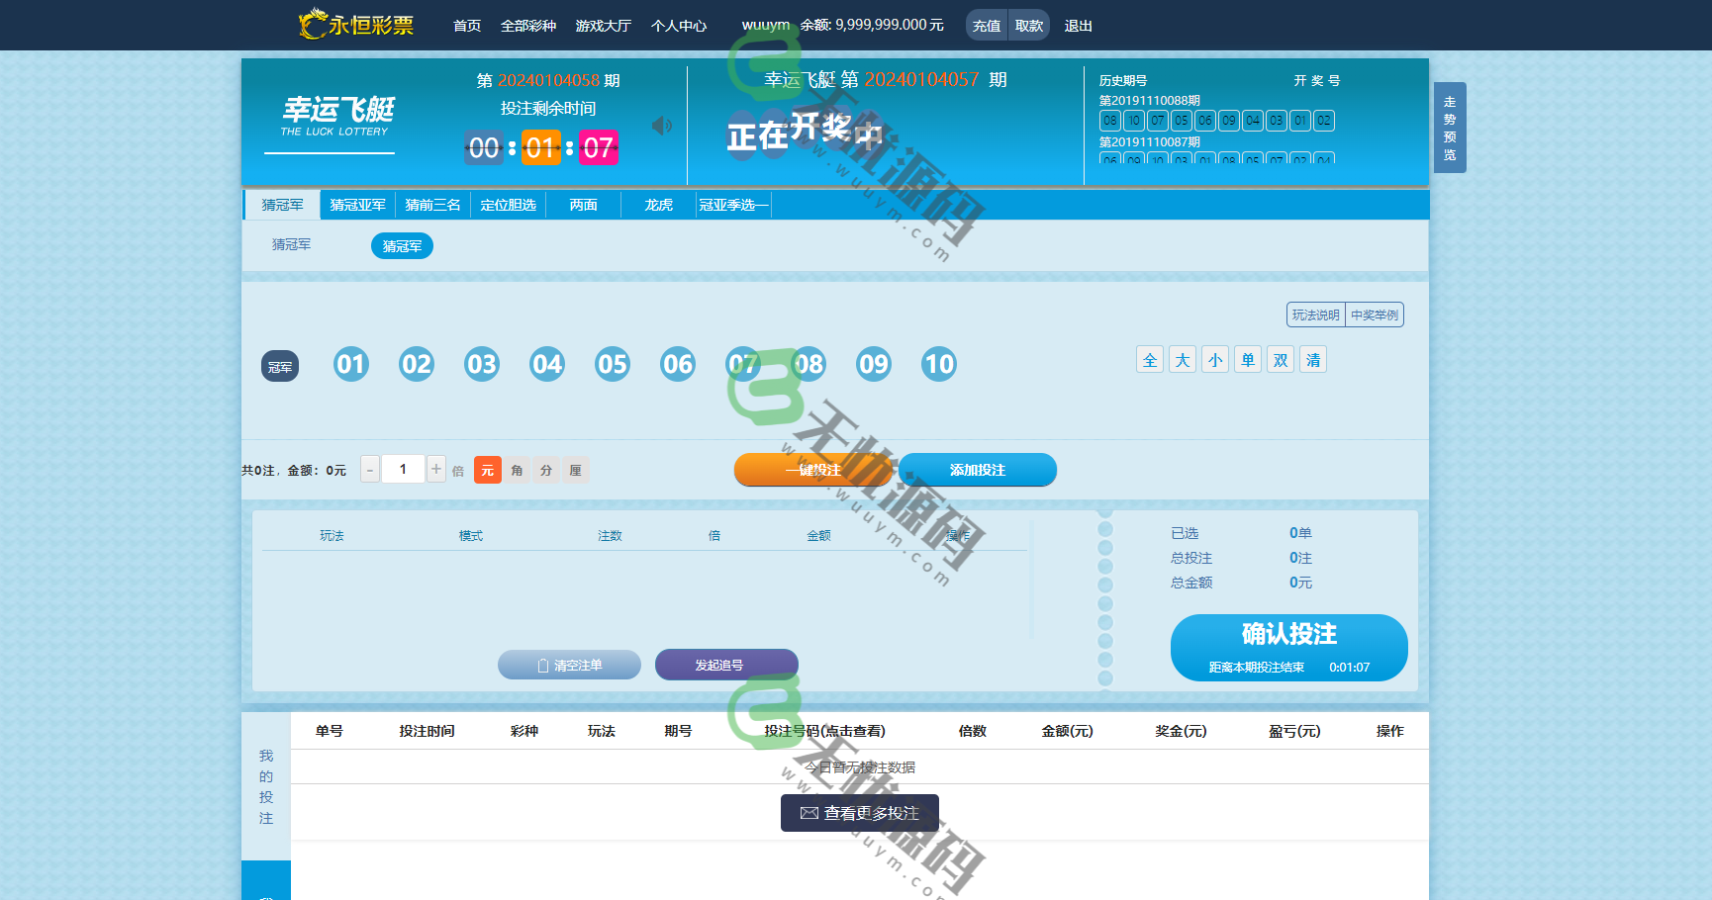Open the 全部彩种 menu
This screenshot has height=900, width=1712.
click(x=527, y=25)
